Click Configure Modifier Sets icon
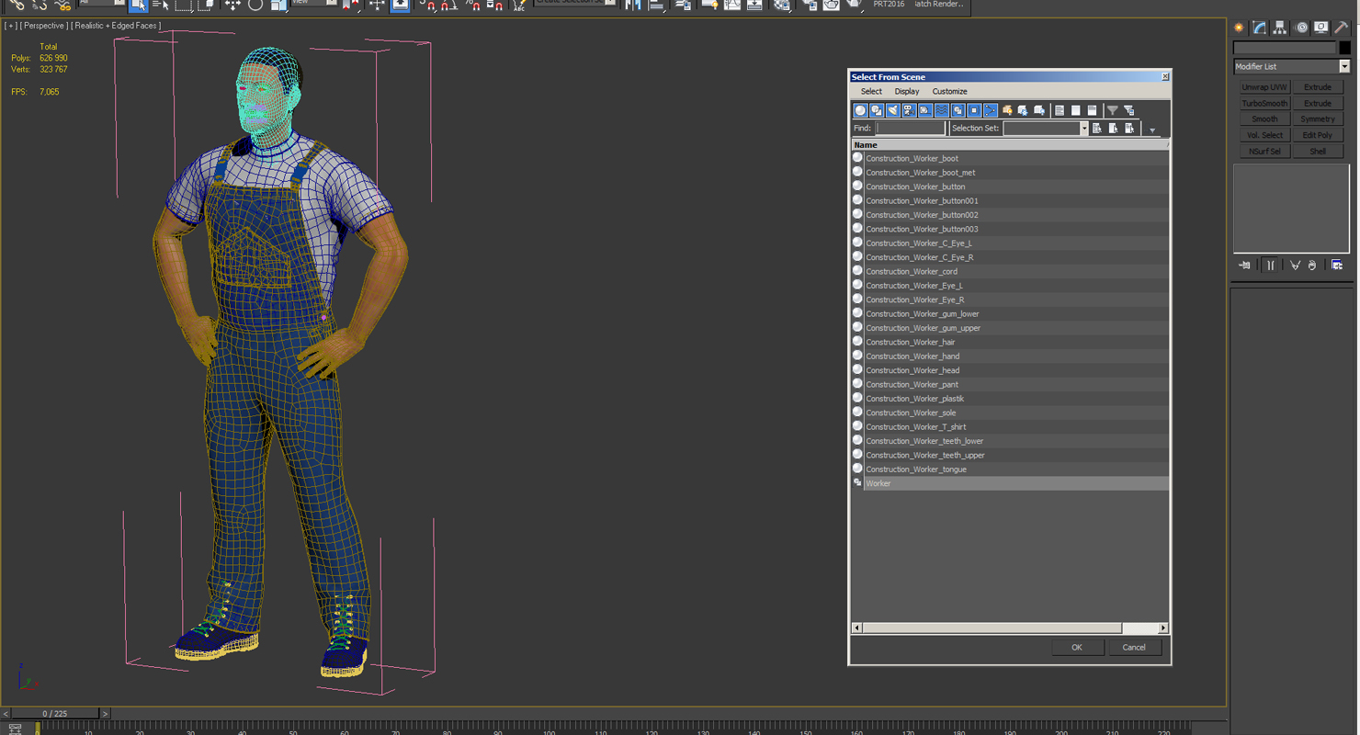This screenshot has height=735, width=1360. [x=1337, y=266]
